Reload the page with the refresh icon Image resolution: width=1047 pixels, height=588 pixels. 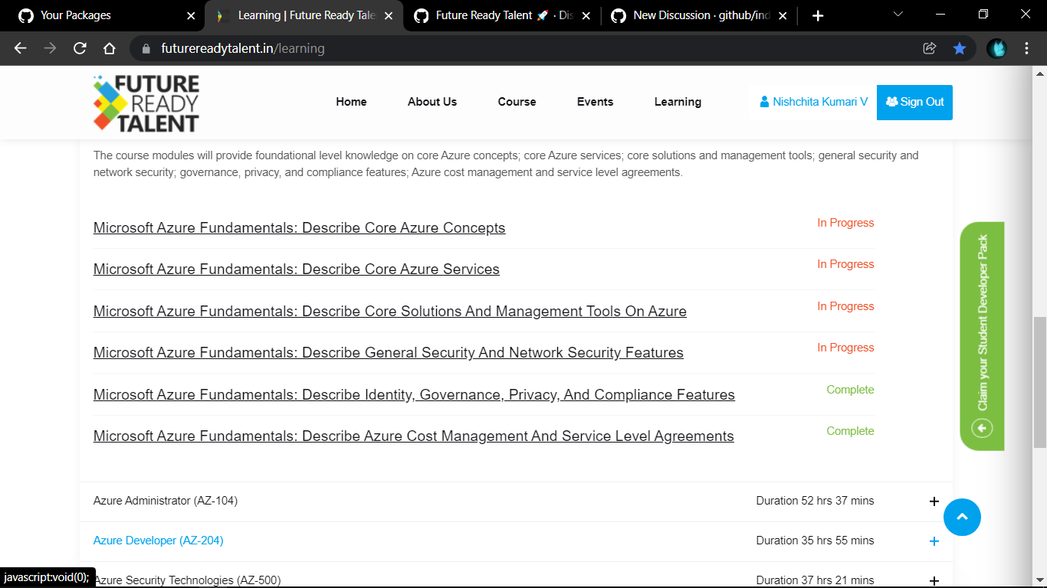point(80,48)
